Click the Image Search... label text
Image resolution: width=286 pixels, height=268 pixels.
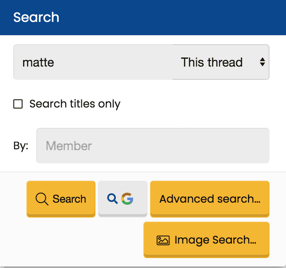coord(216,240)
